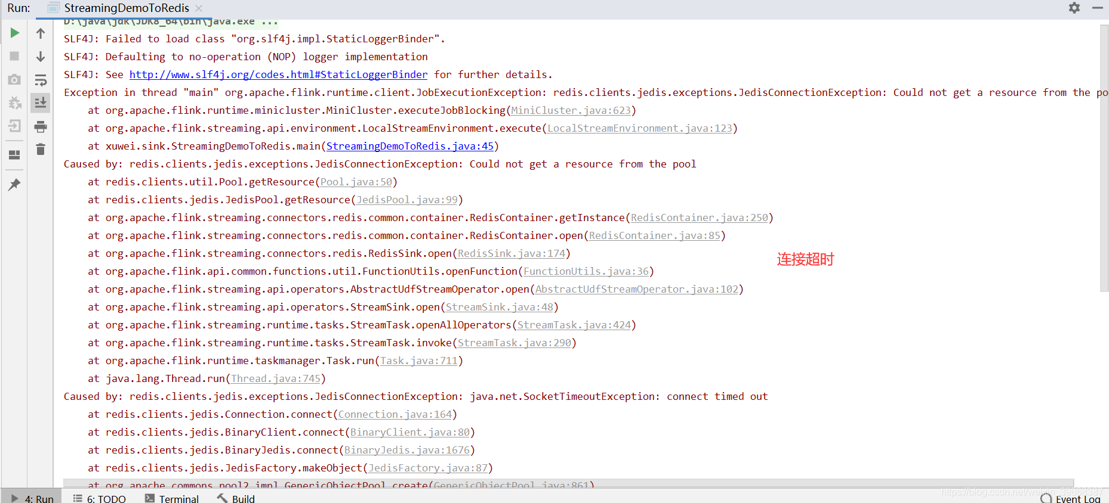Open Run panel settings gear
Image resolution: width=1109 pixels, height=503 pixels.
(x=1074, y=8)
